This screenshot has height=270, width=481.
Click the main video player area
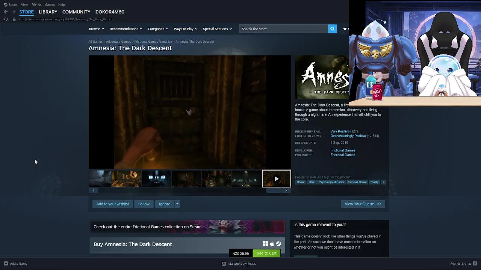click(x=190, y=112)
